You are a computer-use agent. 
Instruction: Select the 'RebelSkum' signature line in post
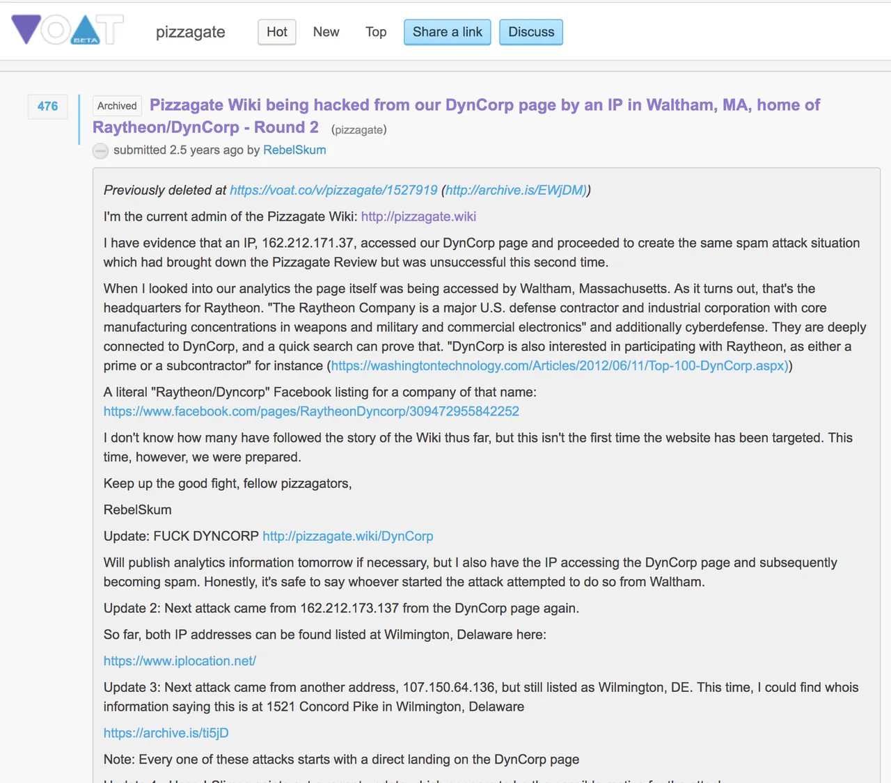138,509
